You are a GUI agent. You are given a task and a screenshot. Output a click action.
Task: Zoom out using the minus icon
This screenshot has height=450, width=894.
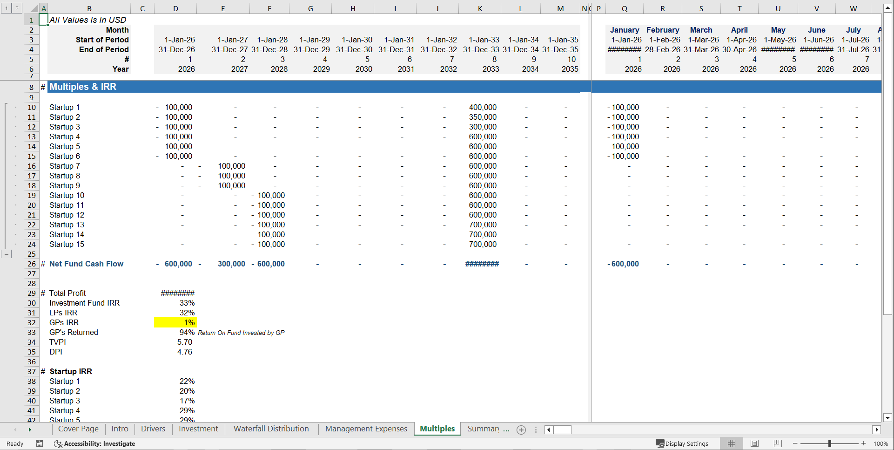coord(796,443)
